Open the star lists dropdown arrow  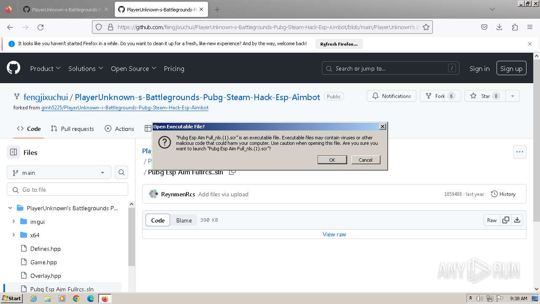(x=513, y=96)
